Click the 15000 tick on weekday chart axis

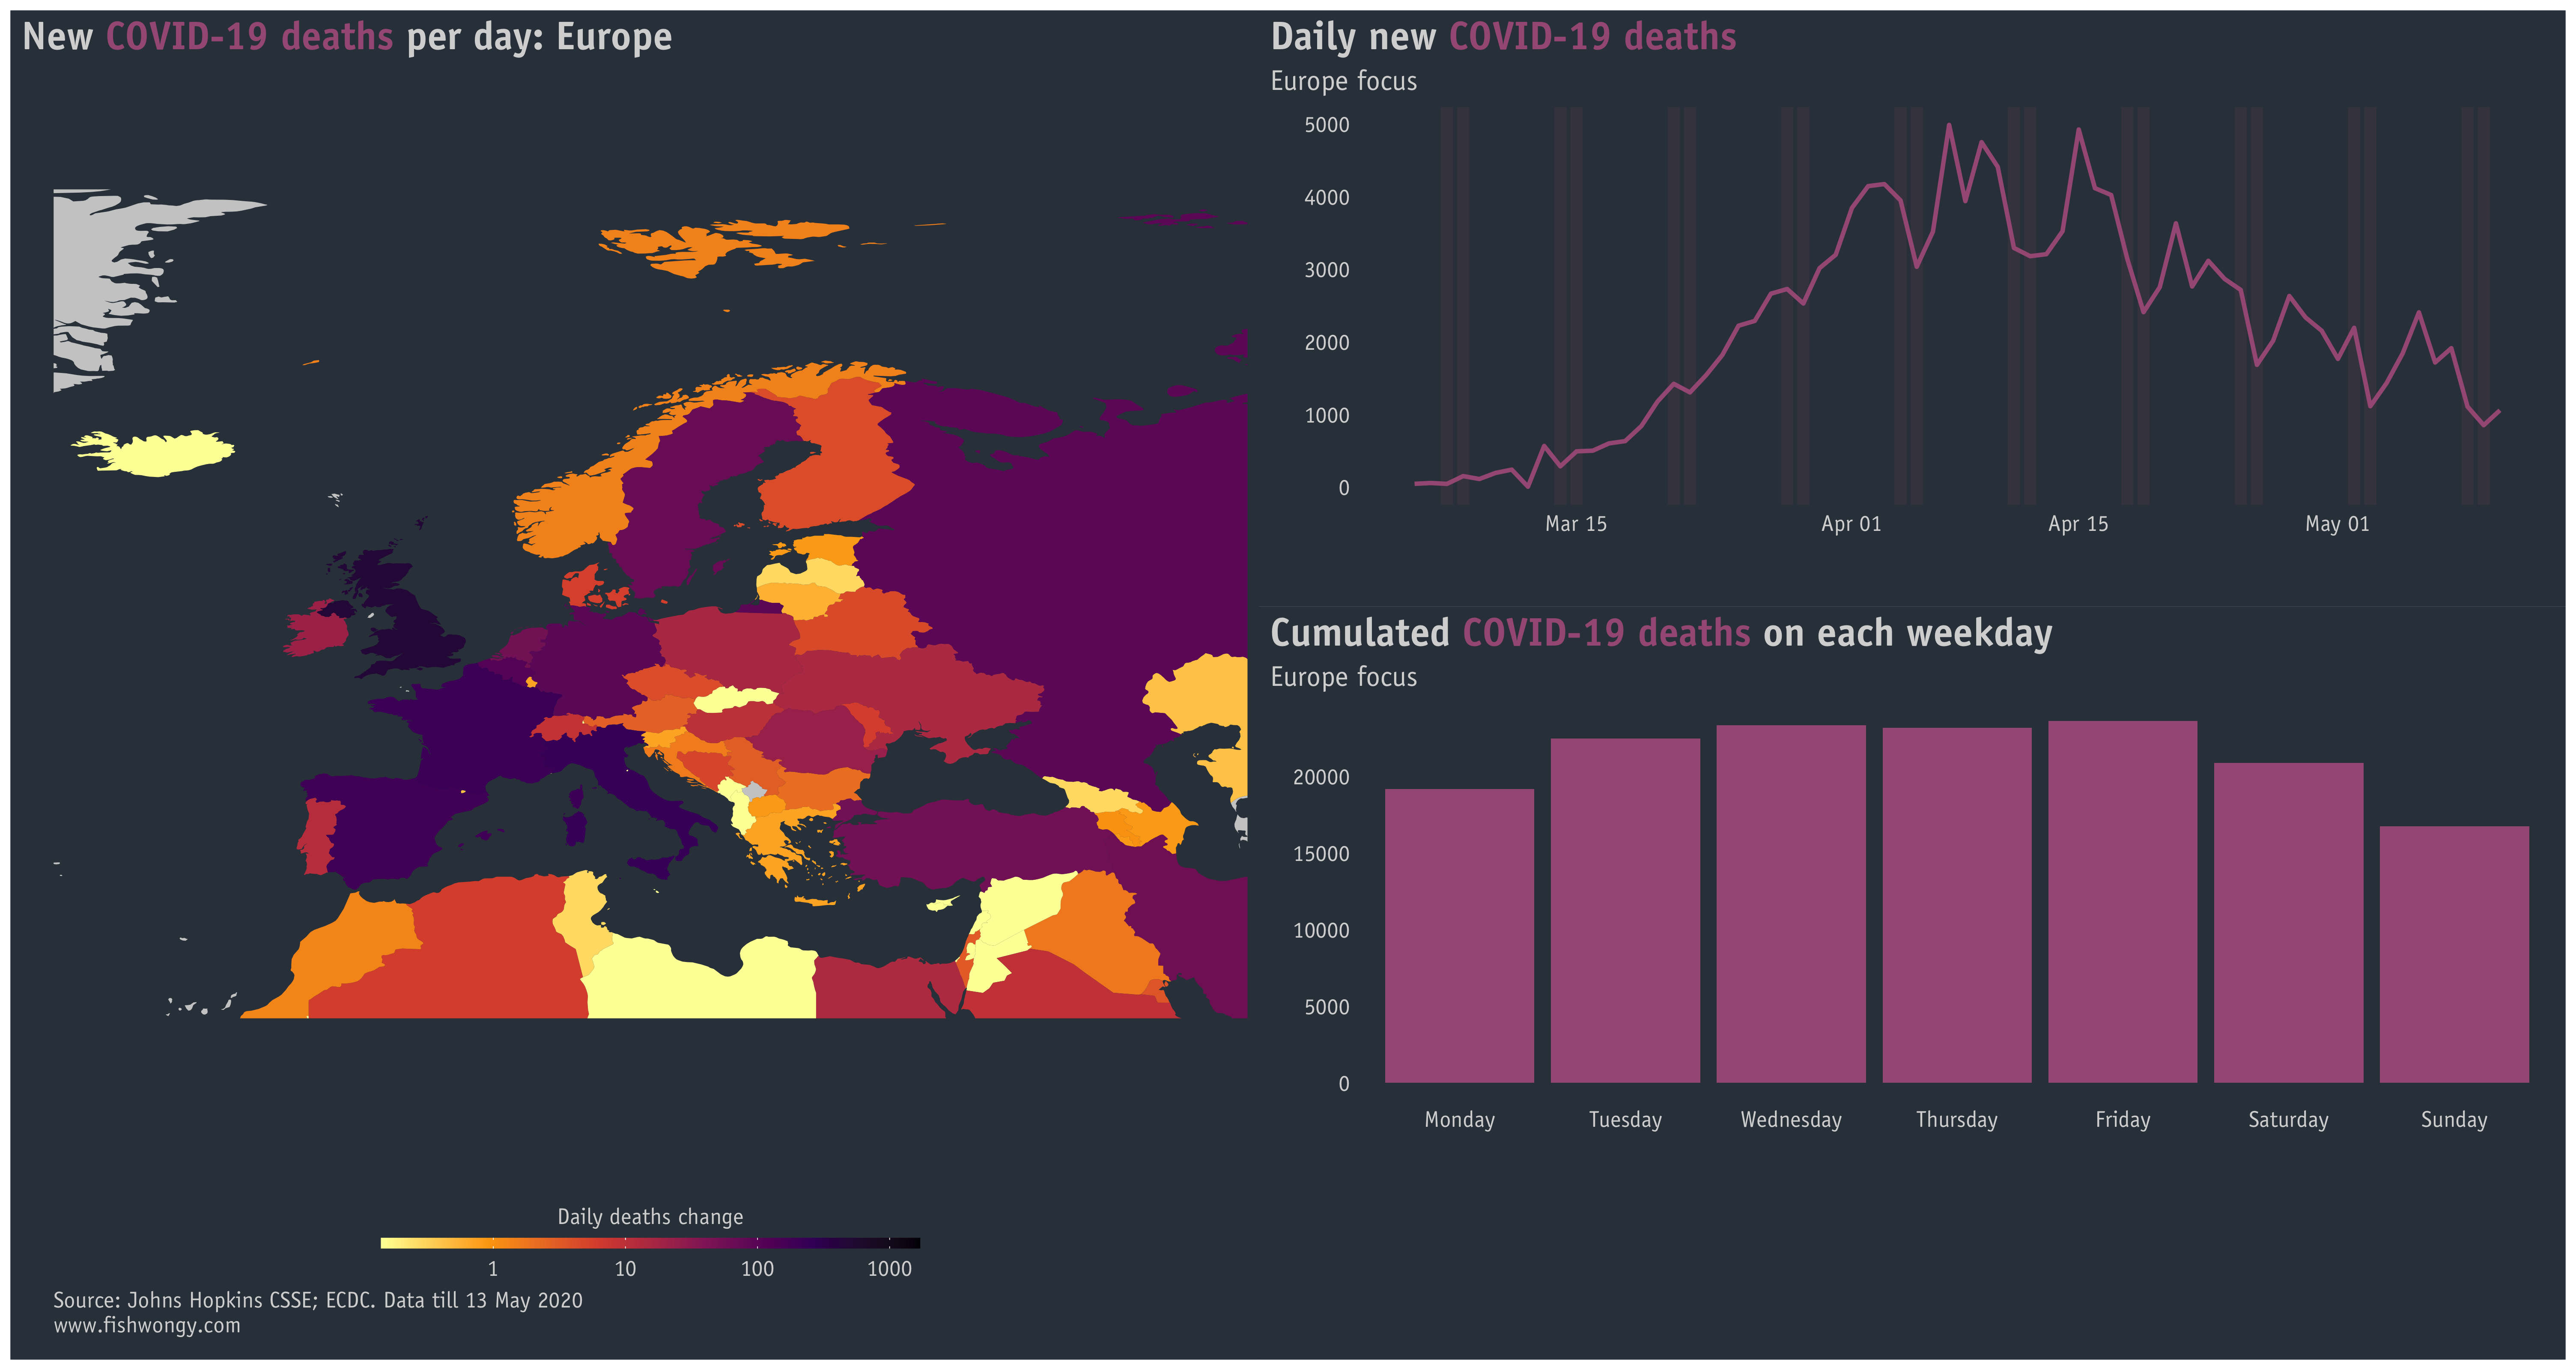[x=1321, y=854]
